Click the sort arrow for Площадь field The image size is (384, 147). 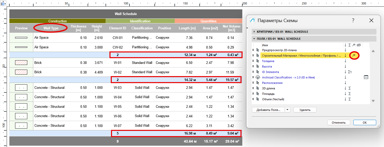(346, 94)
